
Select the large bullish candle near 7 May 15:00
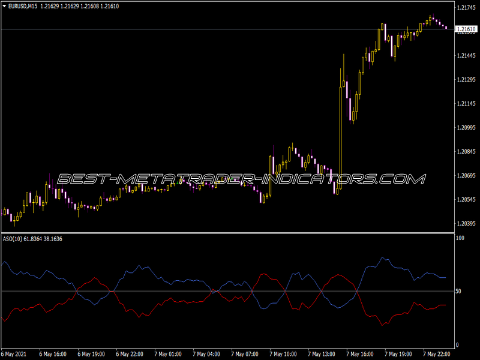point(340,138)
